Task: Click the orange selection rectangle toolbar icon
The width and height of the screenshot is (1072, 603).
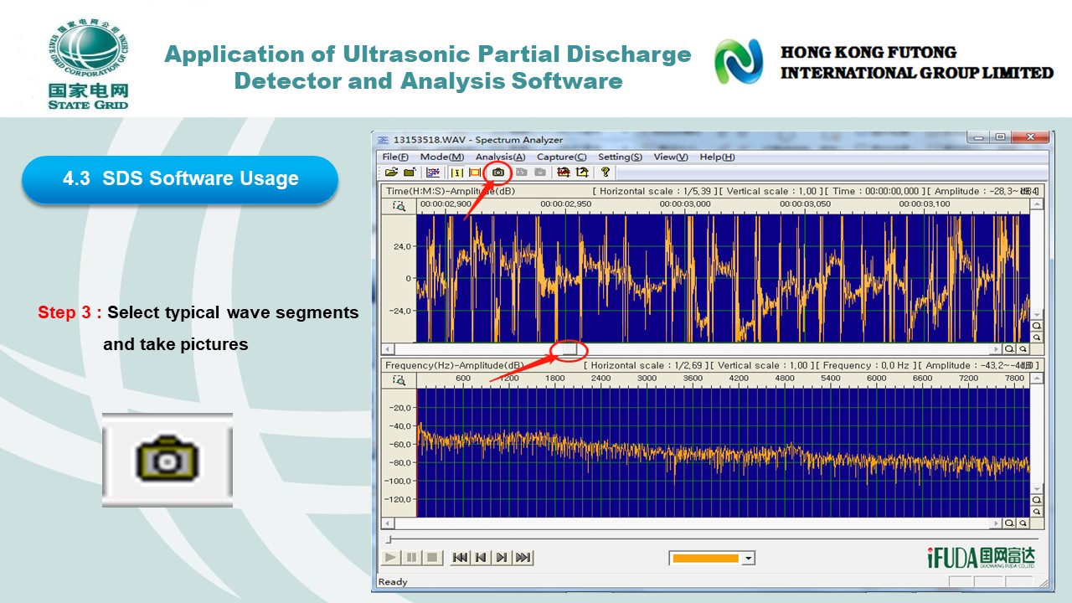Action: pyautogui.click(x=475, y=173)
